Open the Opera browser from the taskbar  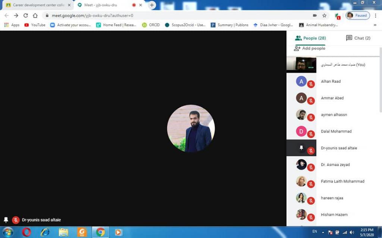coord(26,232)
